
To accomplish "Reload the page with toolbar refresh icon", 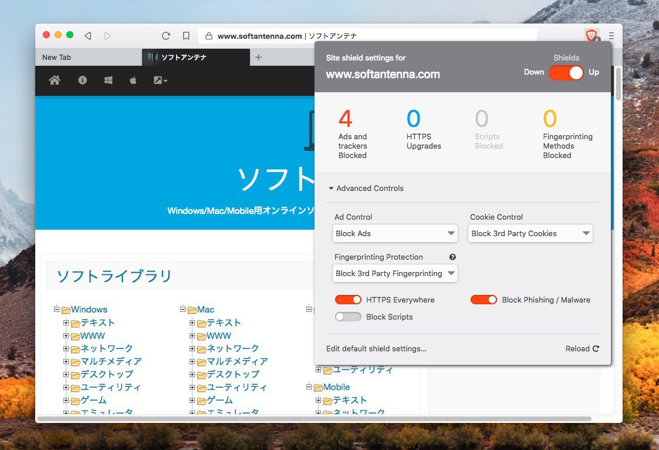I will 166,36.
